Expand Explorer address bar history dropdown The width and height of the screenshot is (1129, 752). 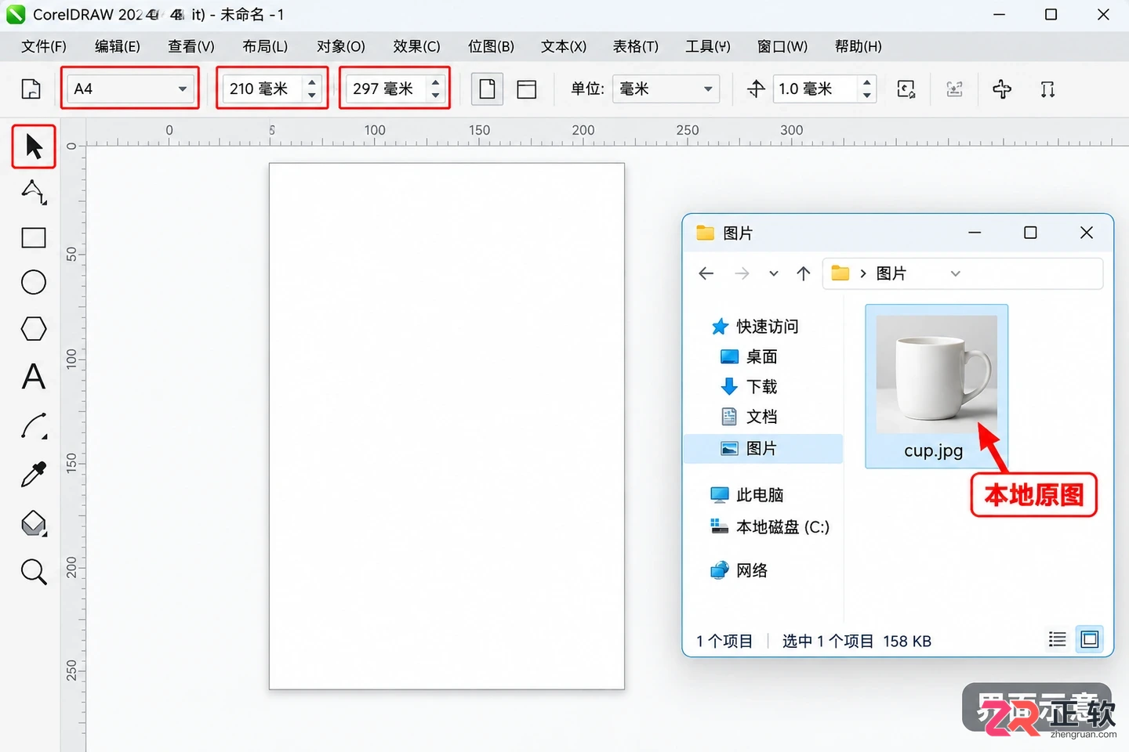pyautogui.click(x=955, y=273)
